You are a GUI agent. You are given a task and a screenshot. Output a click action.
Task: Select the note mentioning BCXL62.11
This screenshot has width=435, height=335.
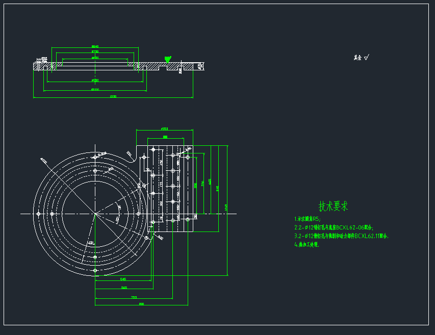341,236
